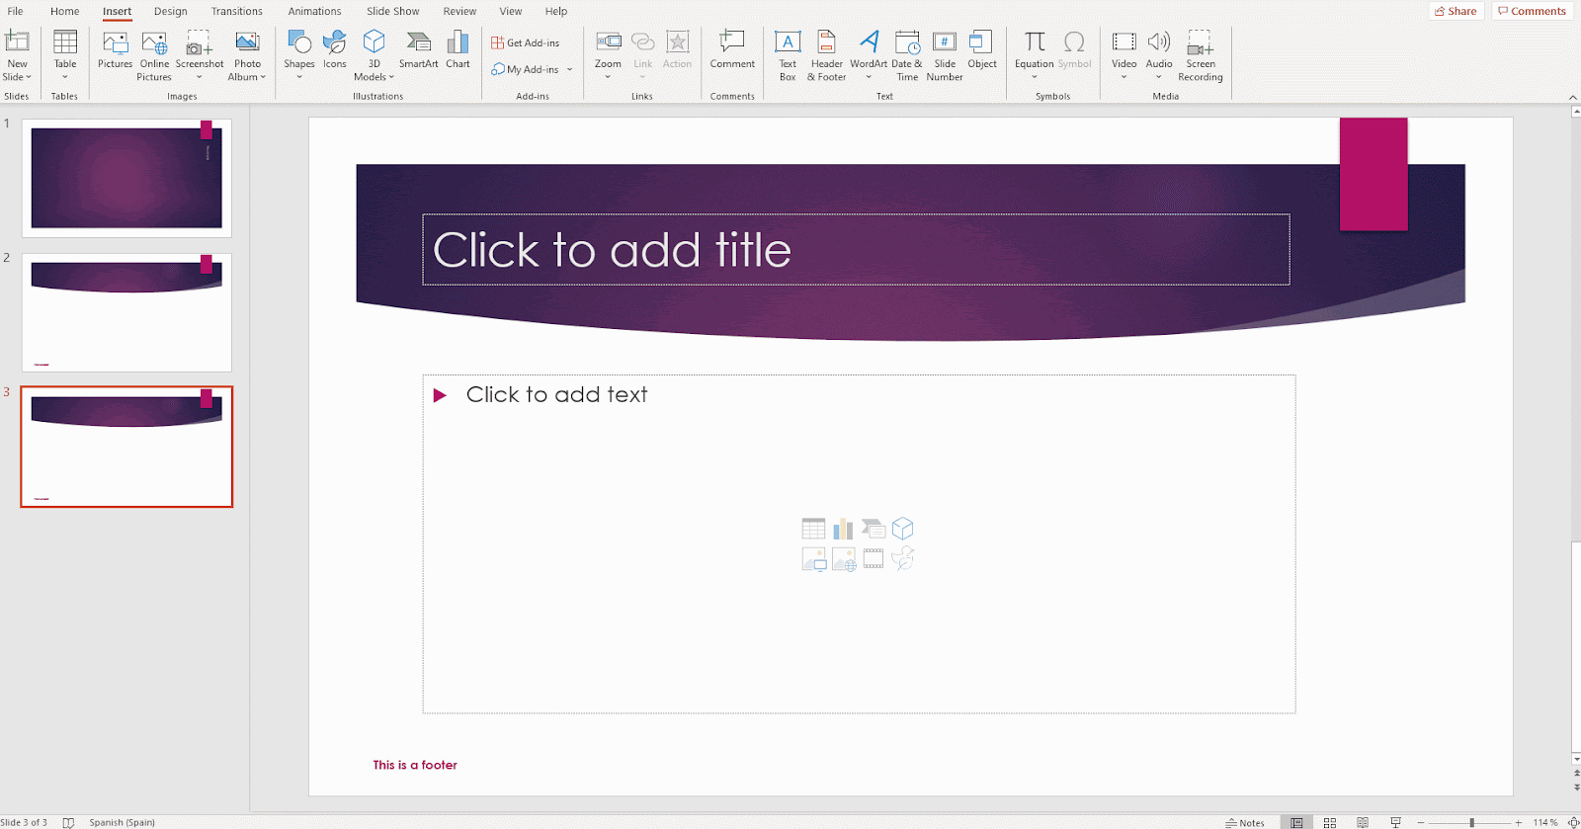Open the Comments pane button
The height and width of the screenshot is (829, 1581).
(1532, 11)
